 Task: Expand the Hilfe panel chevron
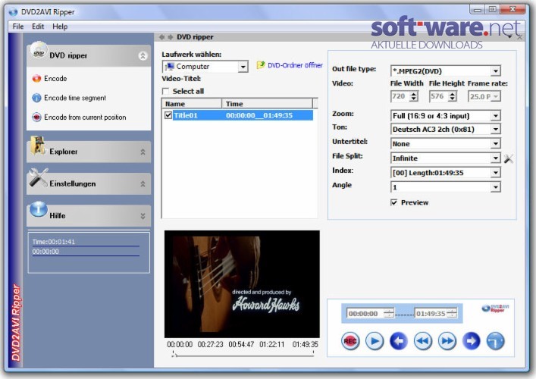click(x=143, y=216)
